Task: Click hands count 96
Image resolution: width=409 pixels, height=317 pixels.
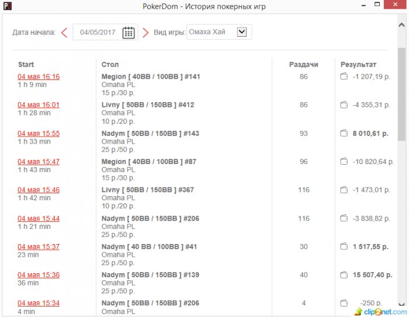Action: (304, 162)
